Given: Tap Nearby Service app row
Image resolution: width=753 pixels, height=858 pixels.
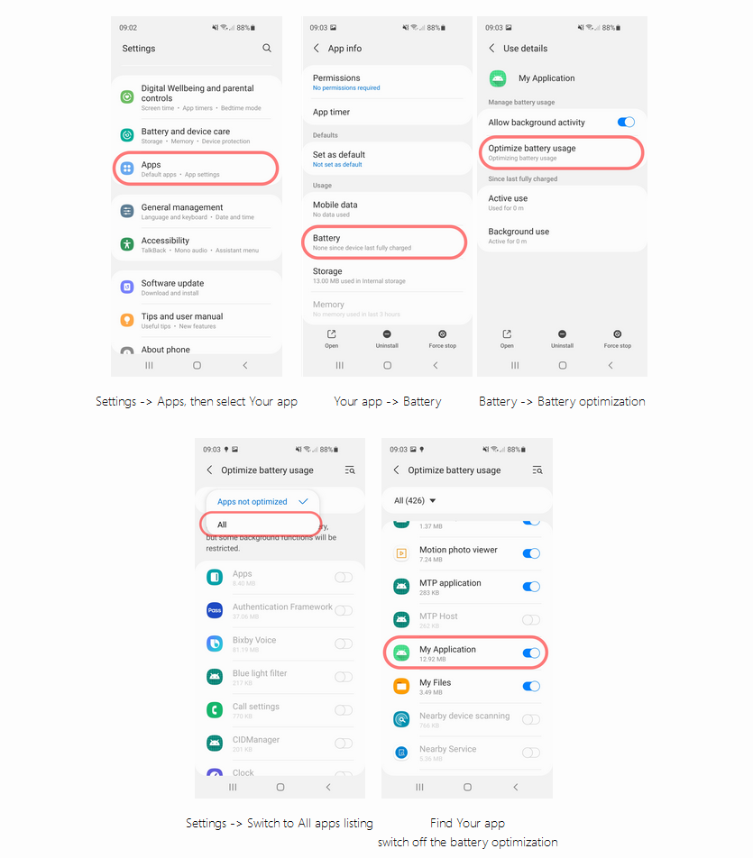Looking at the screenshot, I should [x=466, y=753].
